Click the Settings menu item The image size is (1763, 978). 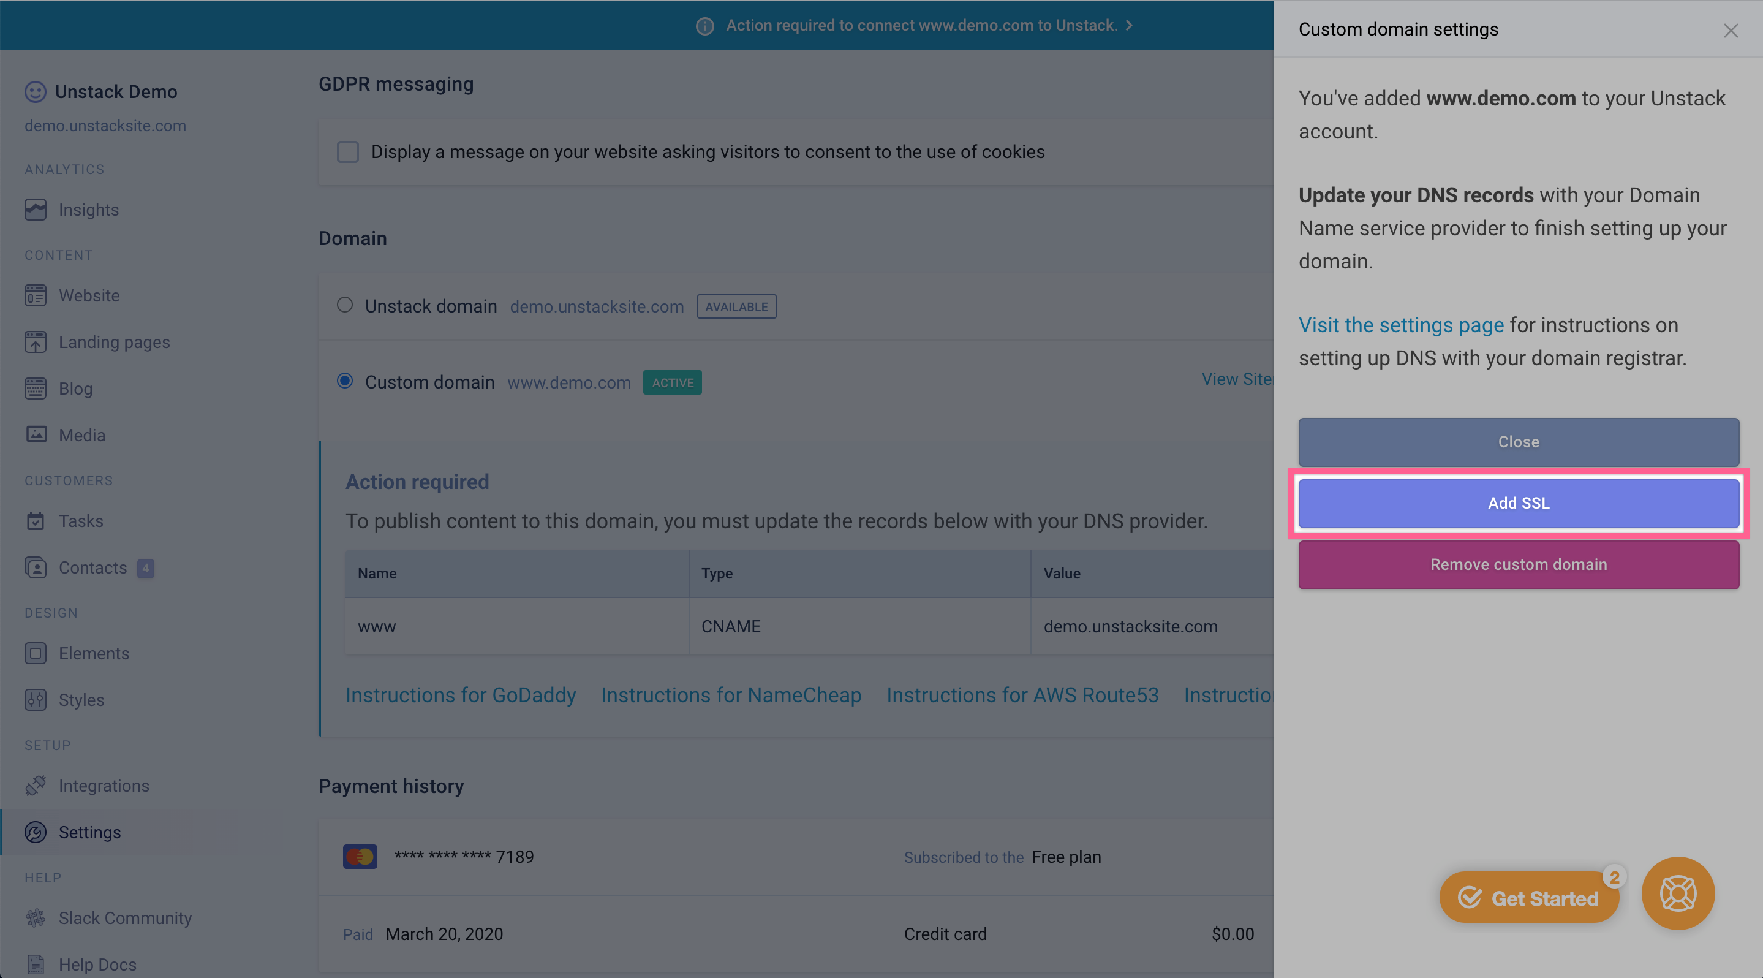point(89,831)
